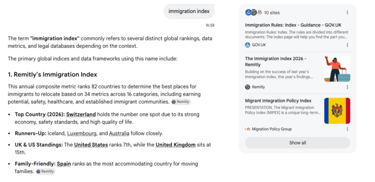
Task: Click the stacked site favicons beside 10 sites
Action: pos(253,12)
